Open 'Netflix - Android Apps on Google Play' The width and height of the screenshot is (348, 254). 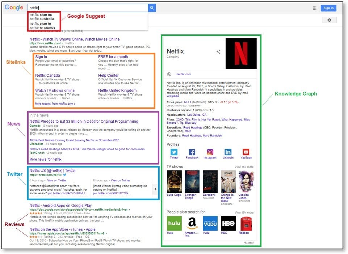[x=60, y=206]
